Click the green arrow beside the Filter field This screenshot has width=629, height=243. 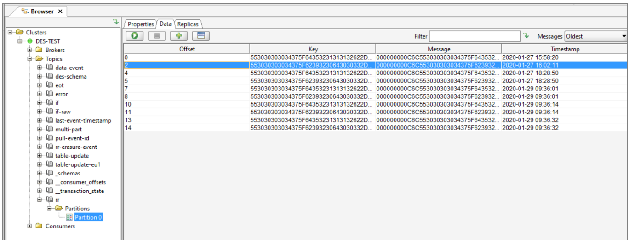[x=526, y=36]
